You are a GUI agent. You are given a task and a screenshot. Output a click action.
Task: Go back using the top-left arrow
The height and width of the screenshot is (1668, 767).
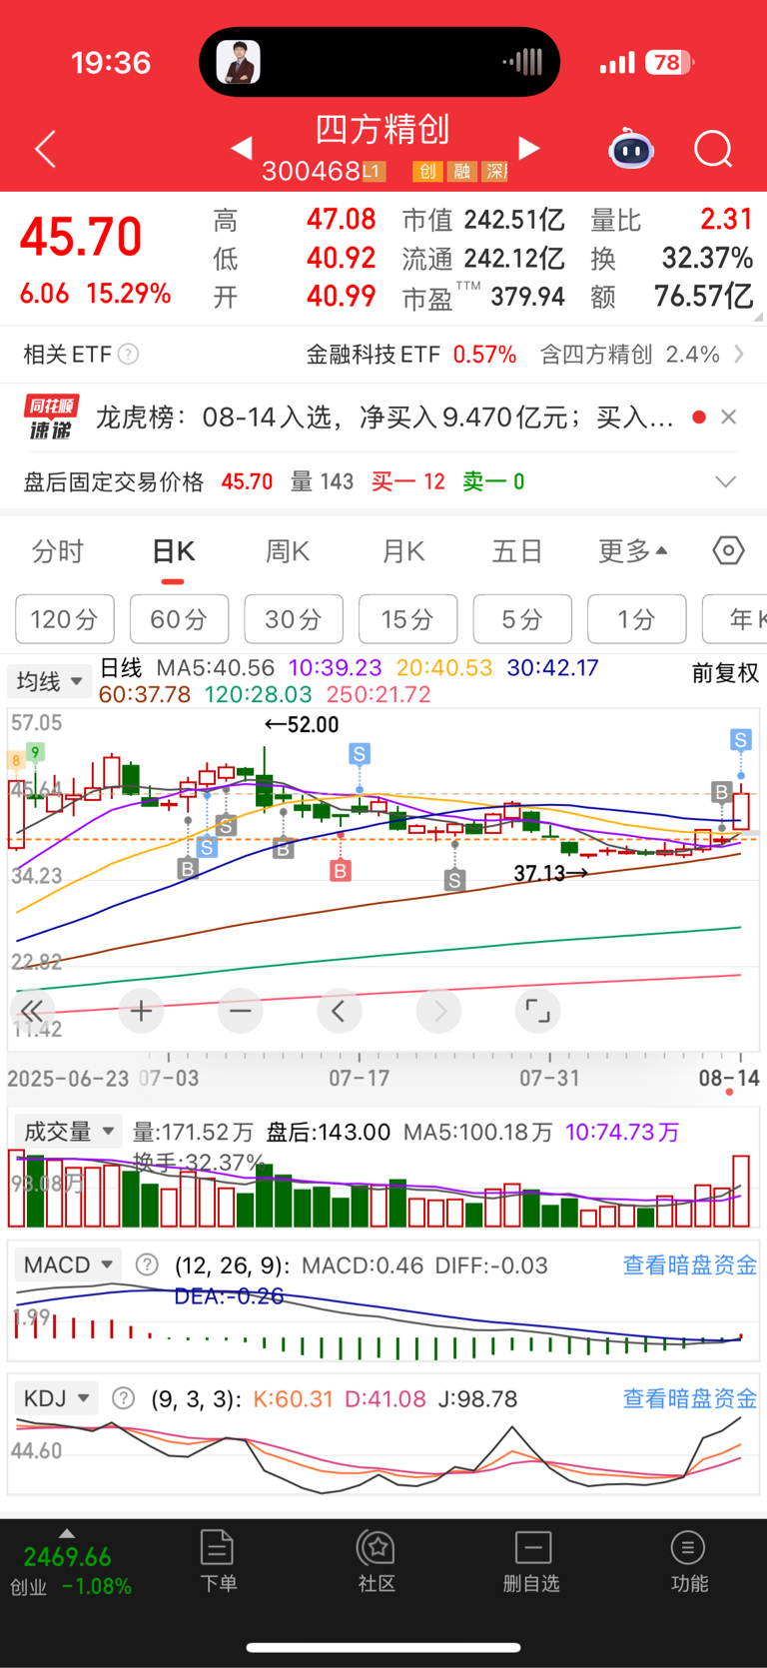tap(45, 150)
